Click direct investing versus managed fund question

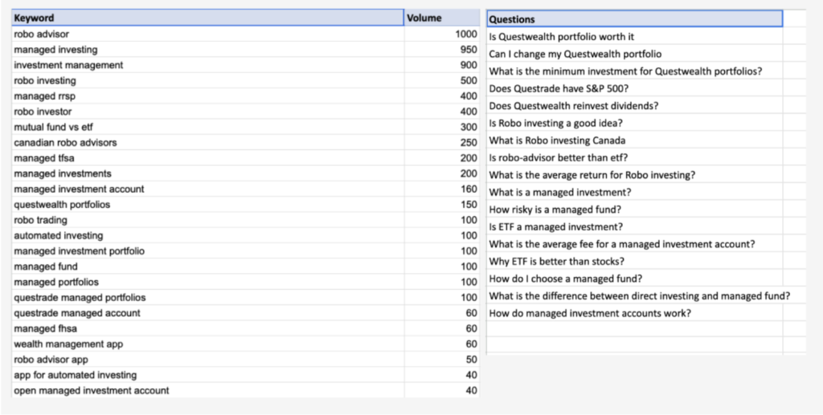639,296
